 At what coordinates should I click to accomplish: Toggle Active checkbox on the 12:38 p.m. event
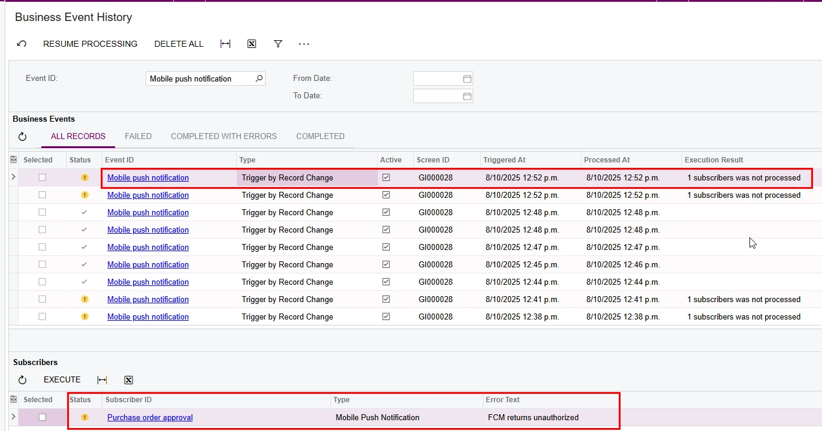386,317
